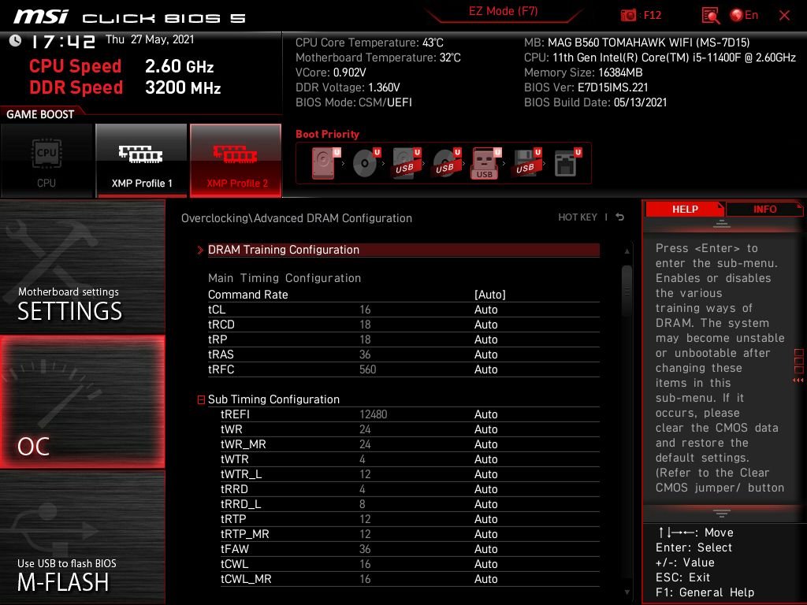
Task: Click the USB key boot priority icon
Action: click(485, 163)
